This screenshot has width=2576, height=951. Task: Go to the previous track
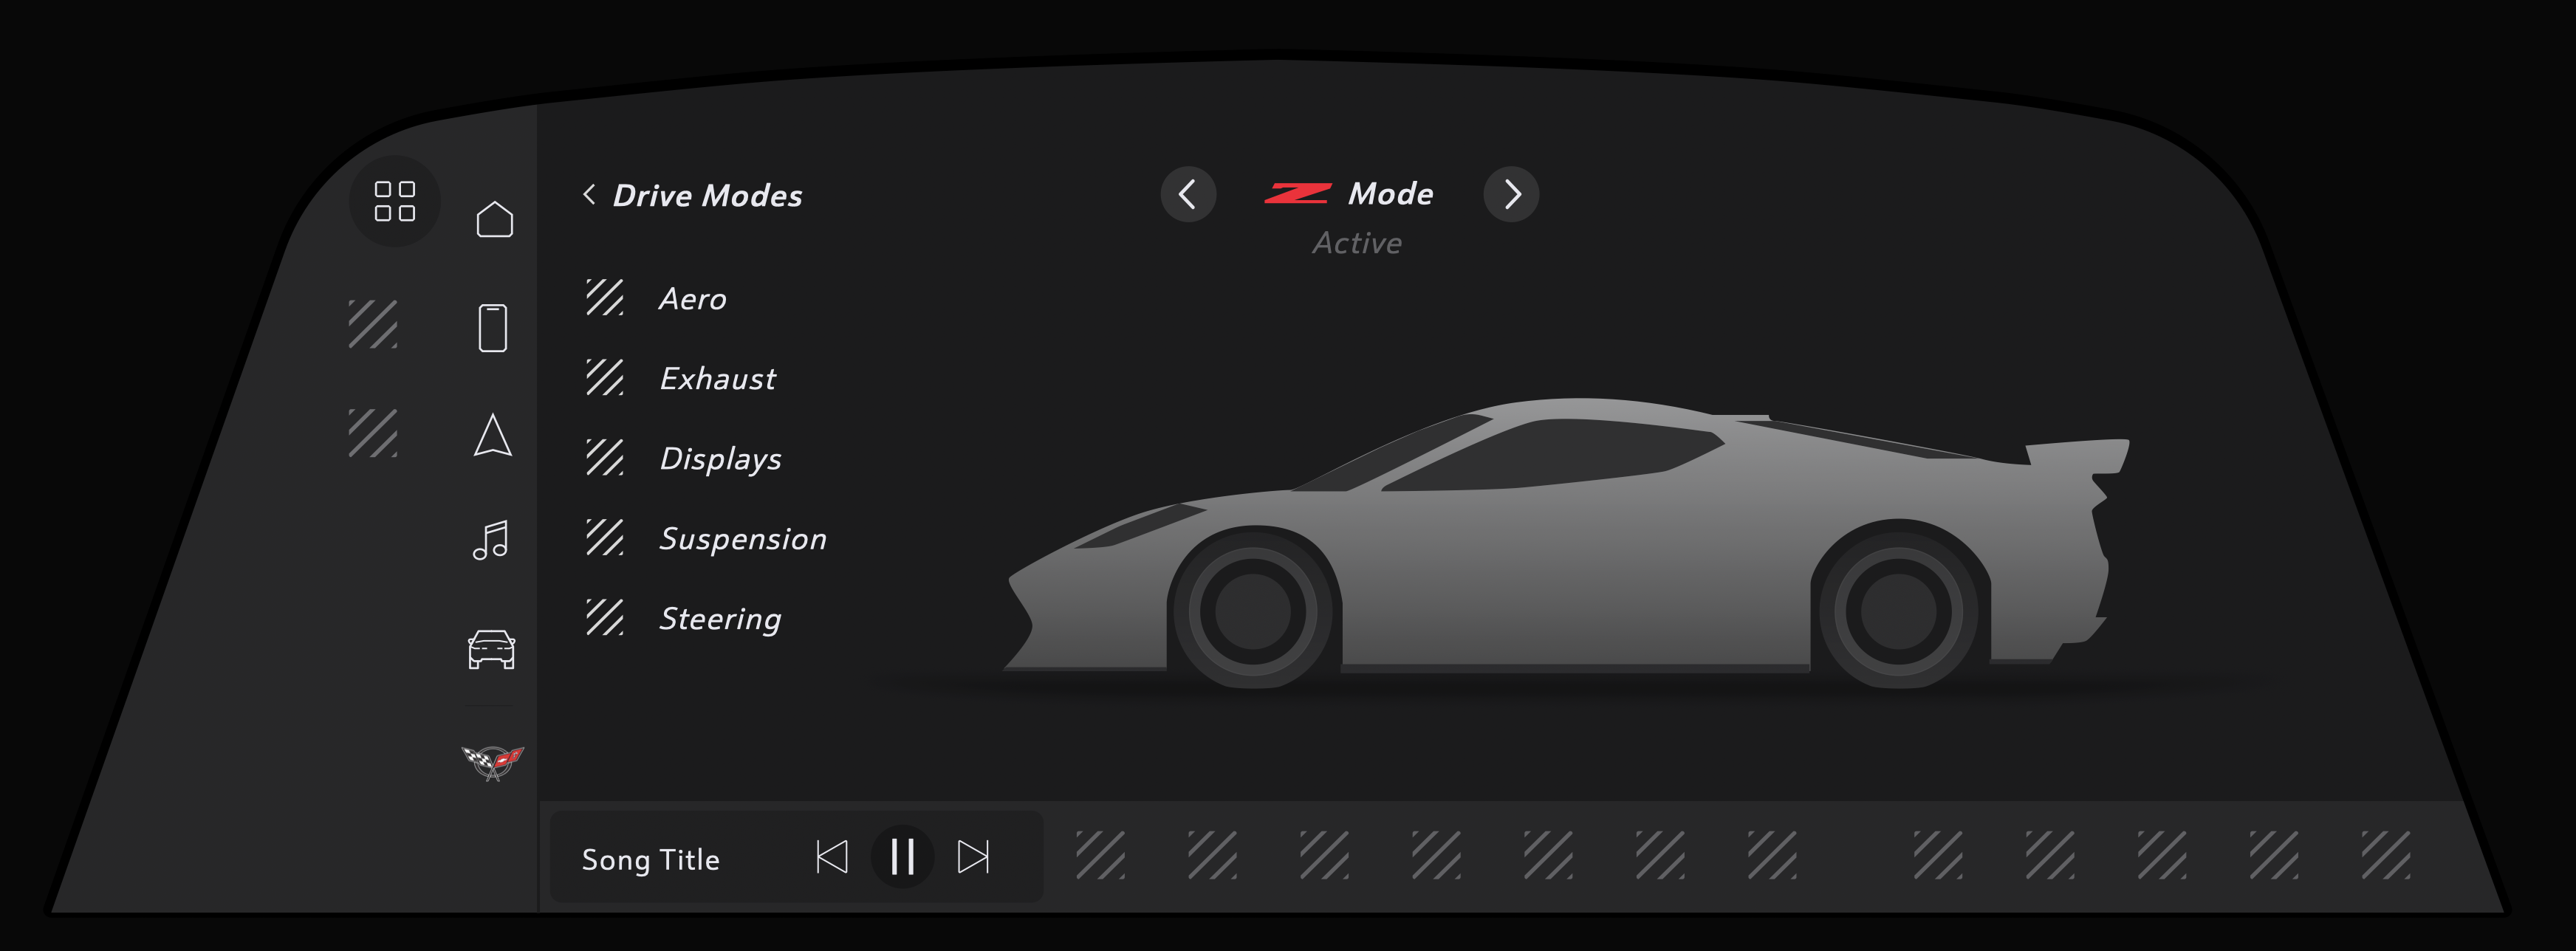(832, 857)
